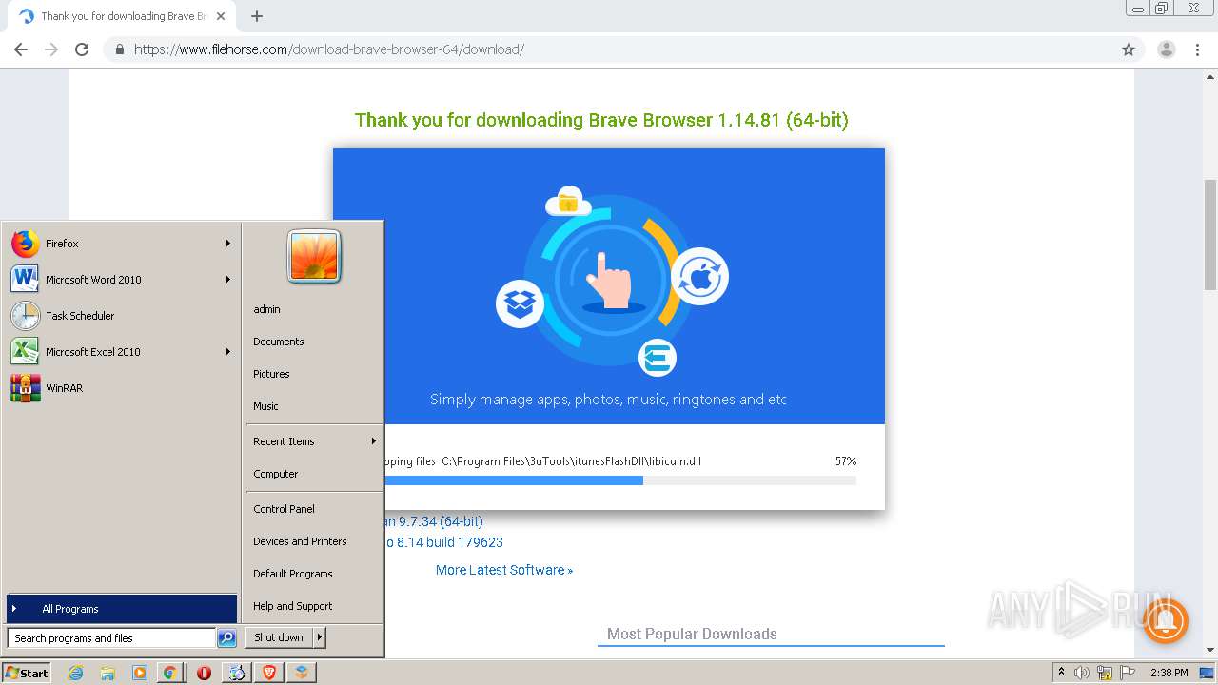Click the Brave tab title
Screen dimensions: 1218x685
coord(123,16)
